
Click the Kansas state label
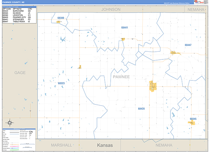point(105,145)
